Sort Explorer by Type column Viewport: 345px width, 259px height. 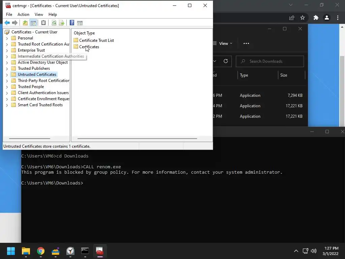[244, 75]
